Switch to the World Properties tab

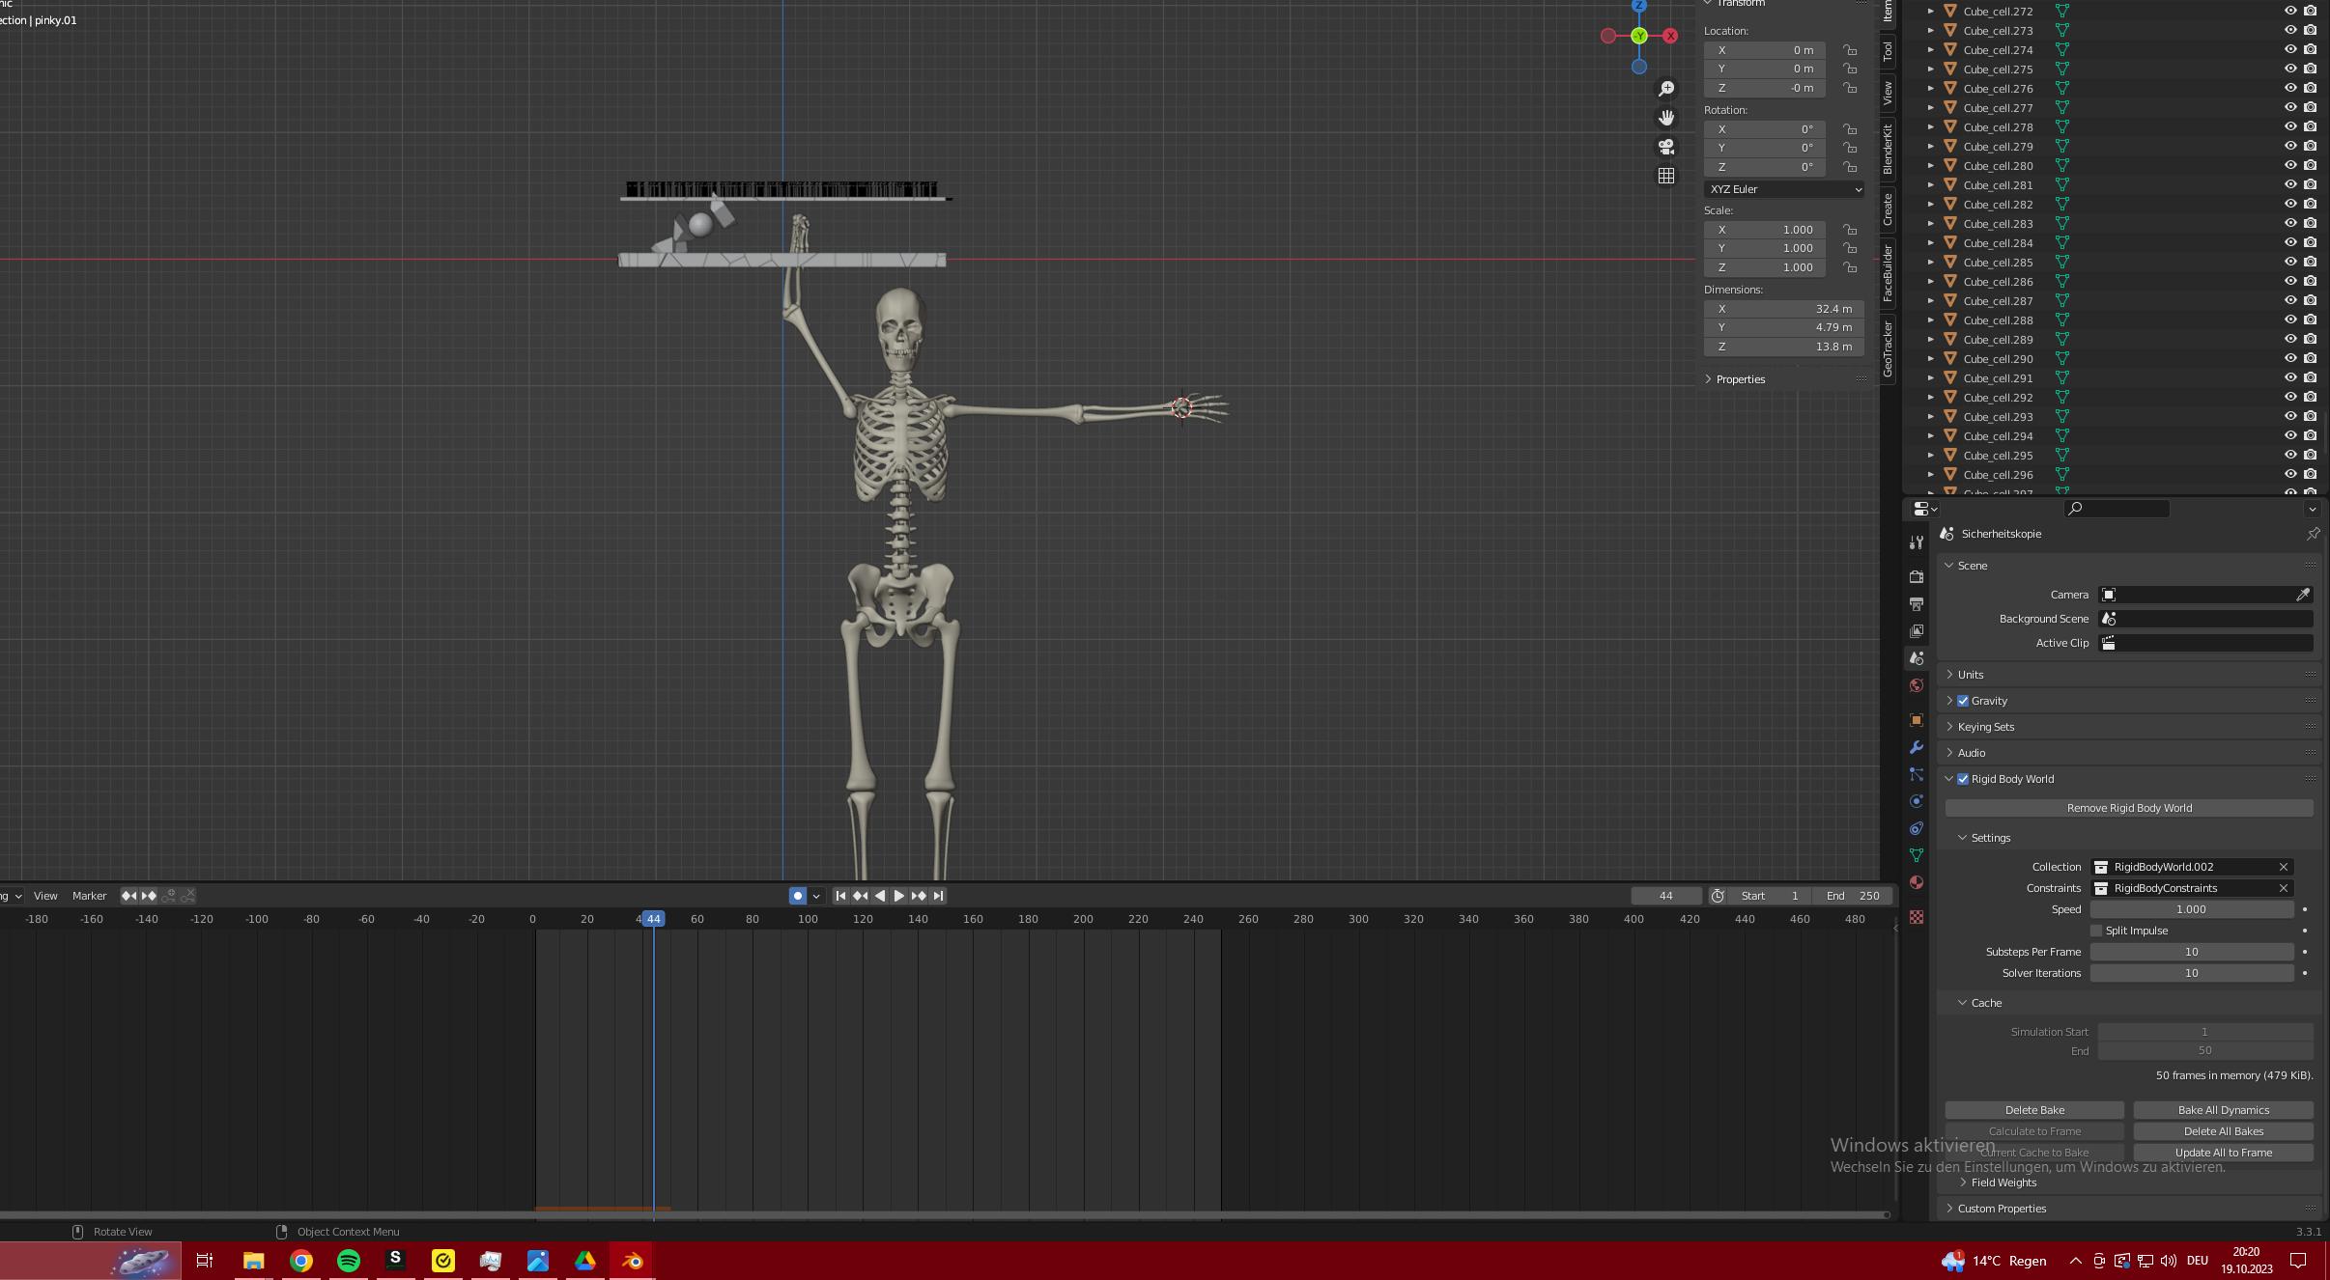[x=1917, y=683]
